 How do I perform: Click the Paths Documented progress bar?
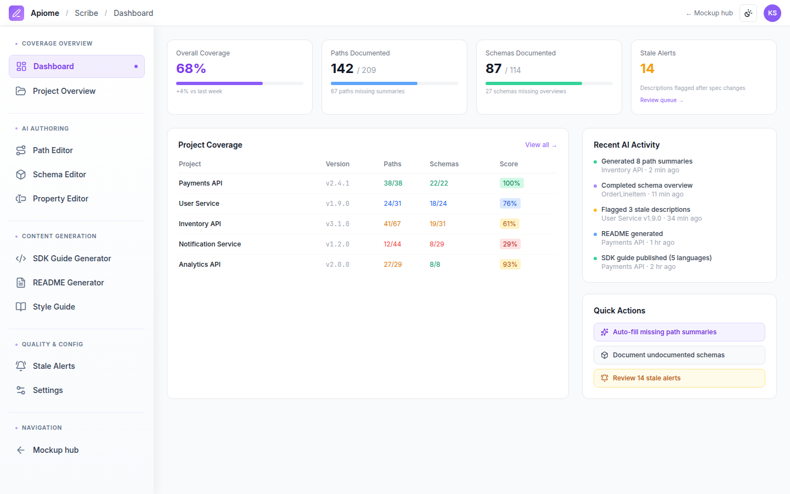pyautogui.click(x=394, y=83)
